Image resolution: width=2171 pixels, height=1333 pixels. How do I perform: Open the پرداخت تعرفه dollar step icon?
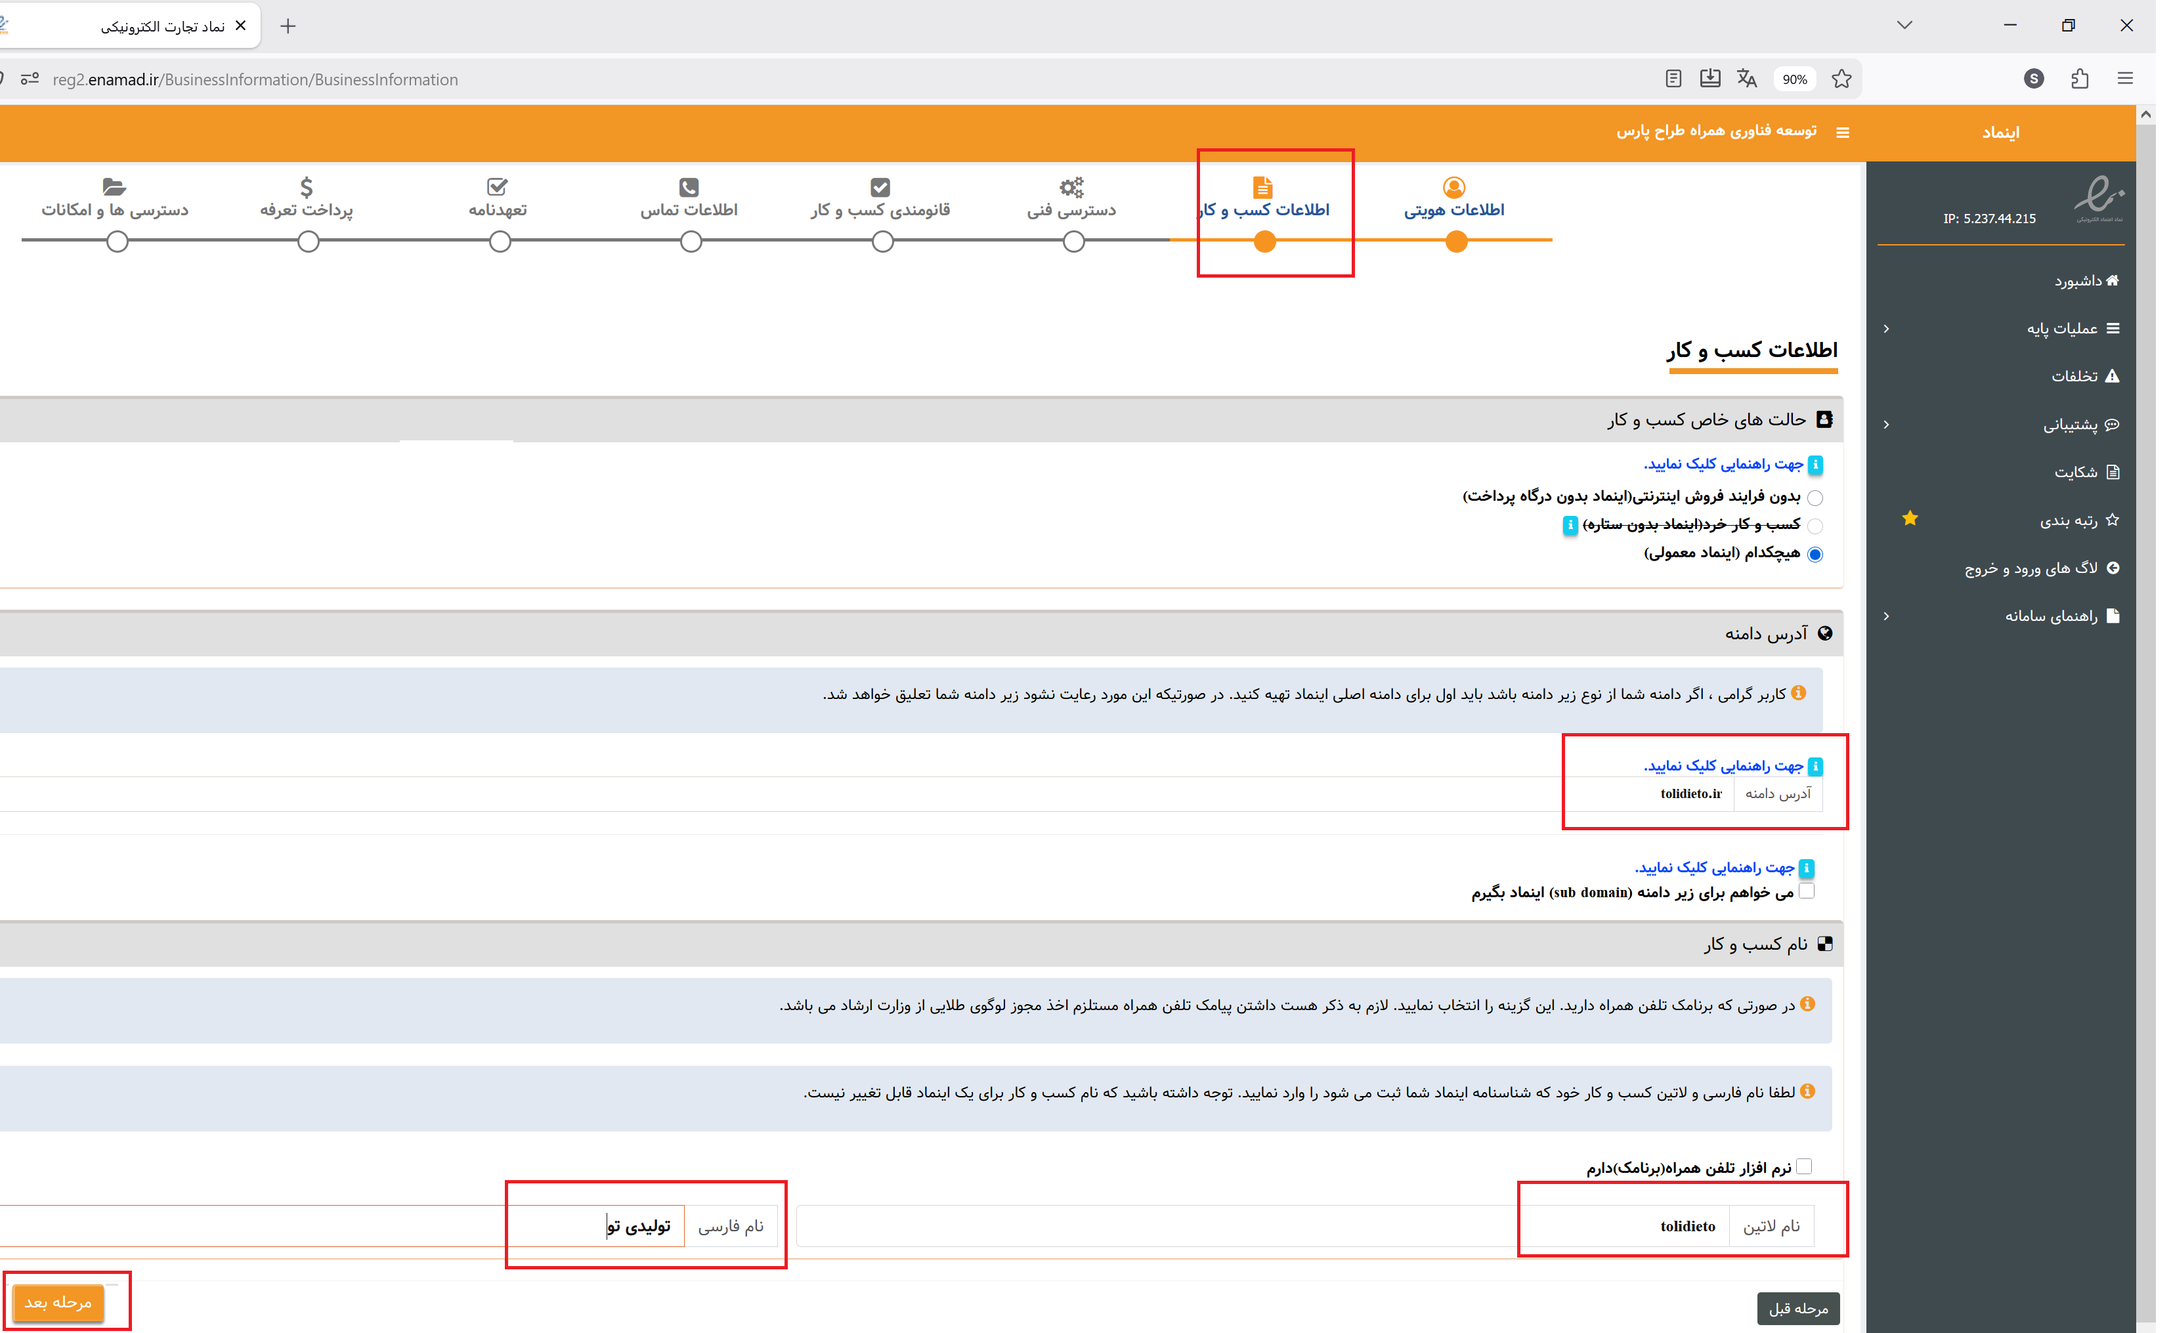pyautogui.click(x=306, y=187)
